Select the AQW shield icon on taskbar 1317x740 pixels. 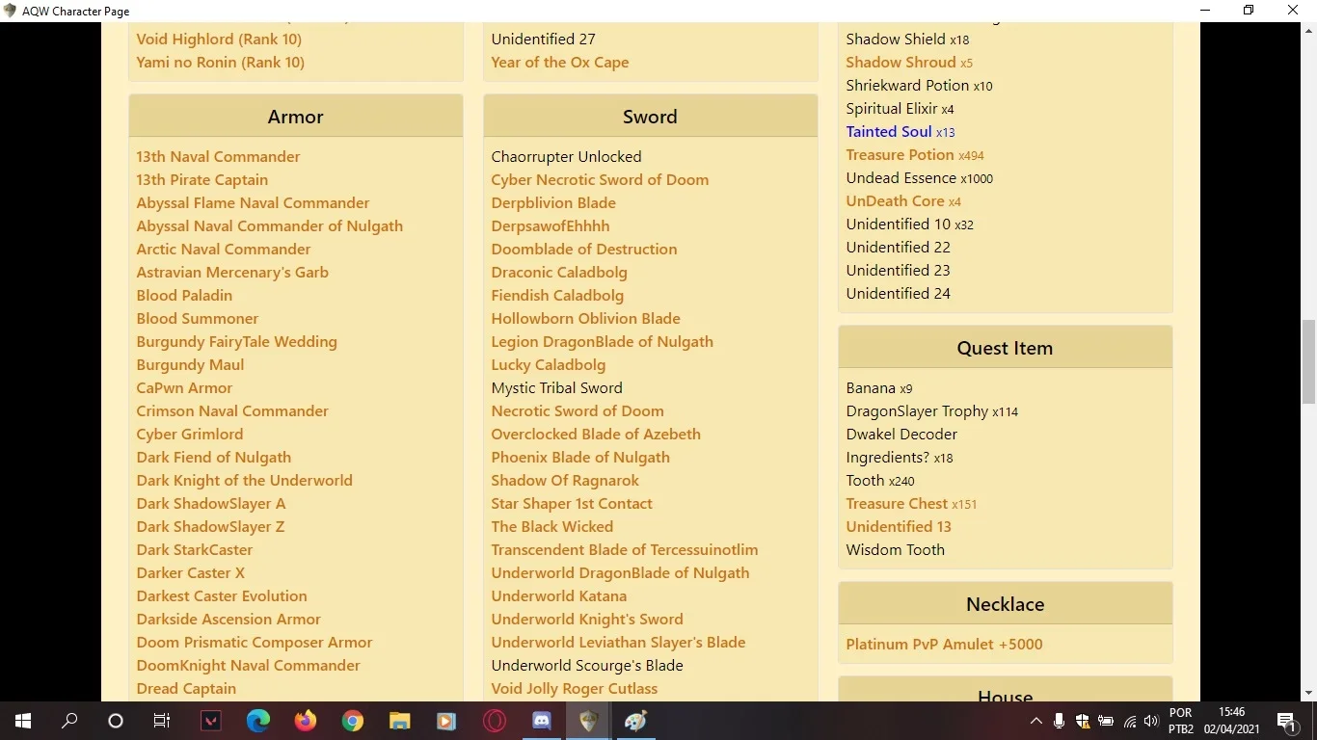tap(589, 721)
